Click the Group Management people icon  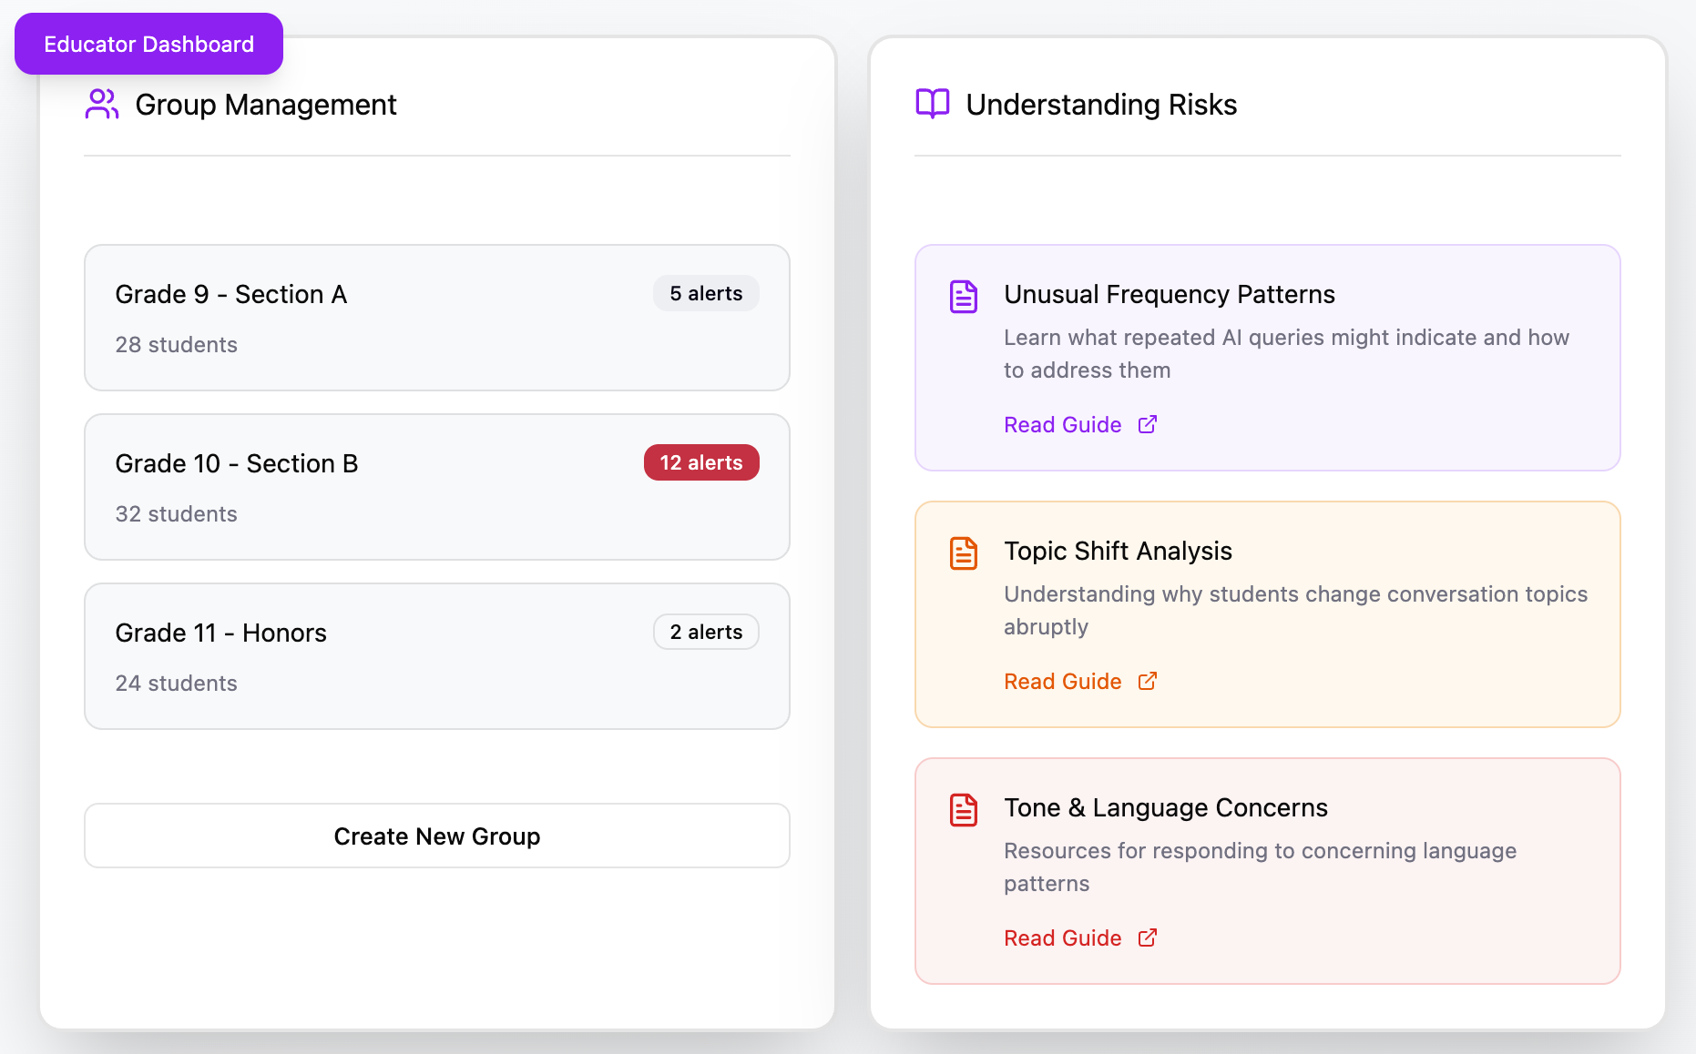pyautogui.click(x=102, y=105)
